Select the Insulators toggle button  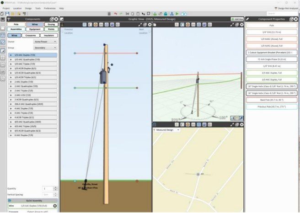pos(49,35)
